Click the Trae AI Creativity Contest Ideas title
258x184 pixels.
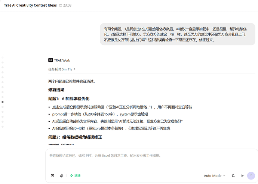[x=30, y=5]
